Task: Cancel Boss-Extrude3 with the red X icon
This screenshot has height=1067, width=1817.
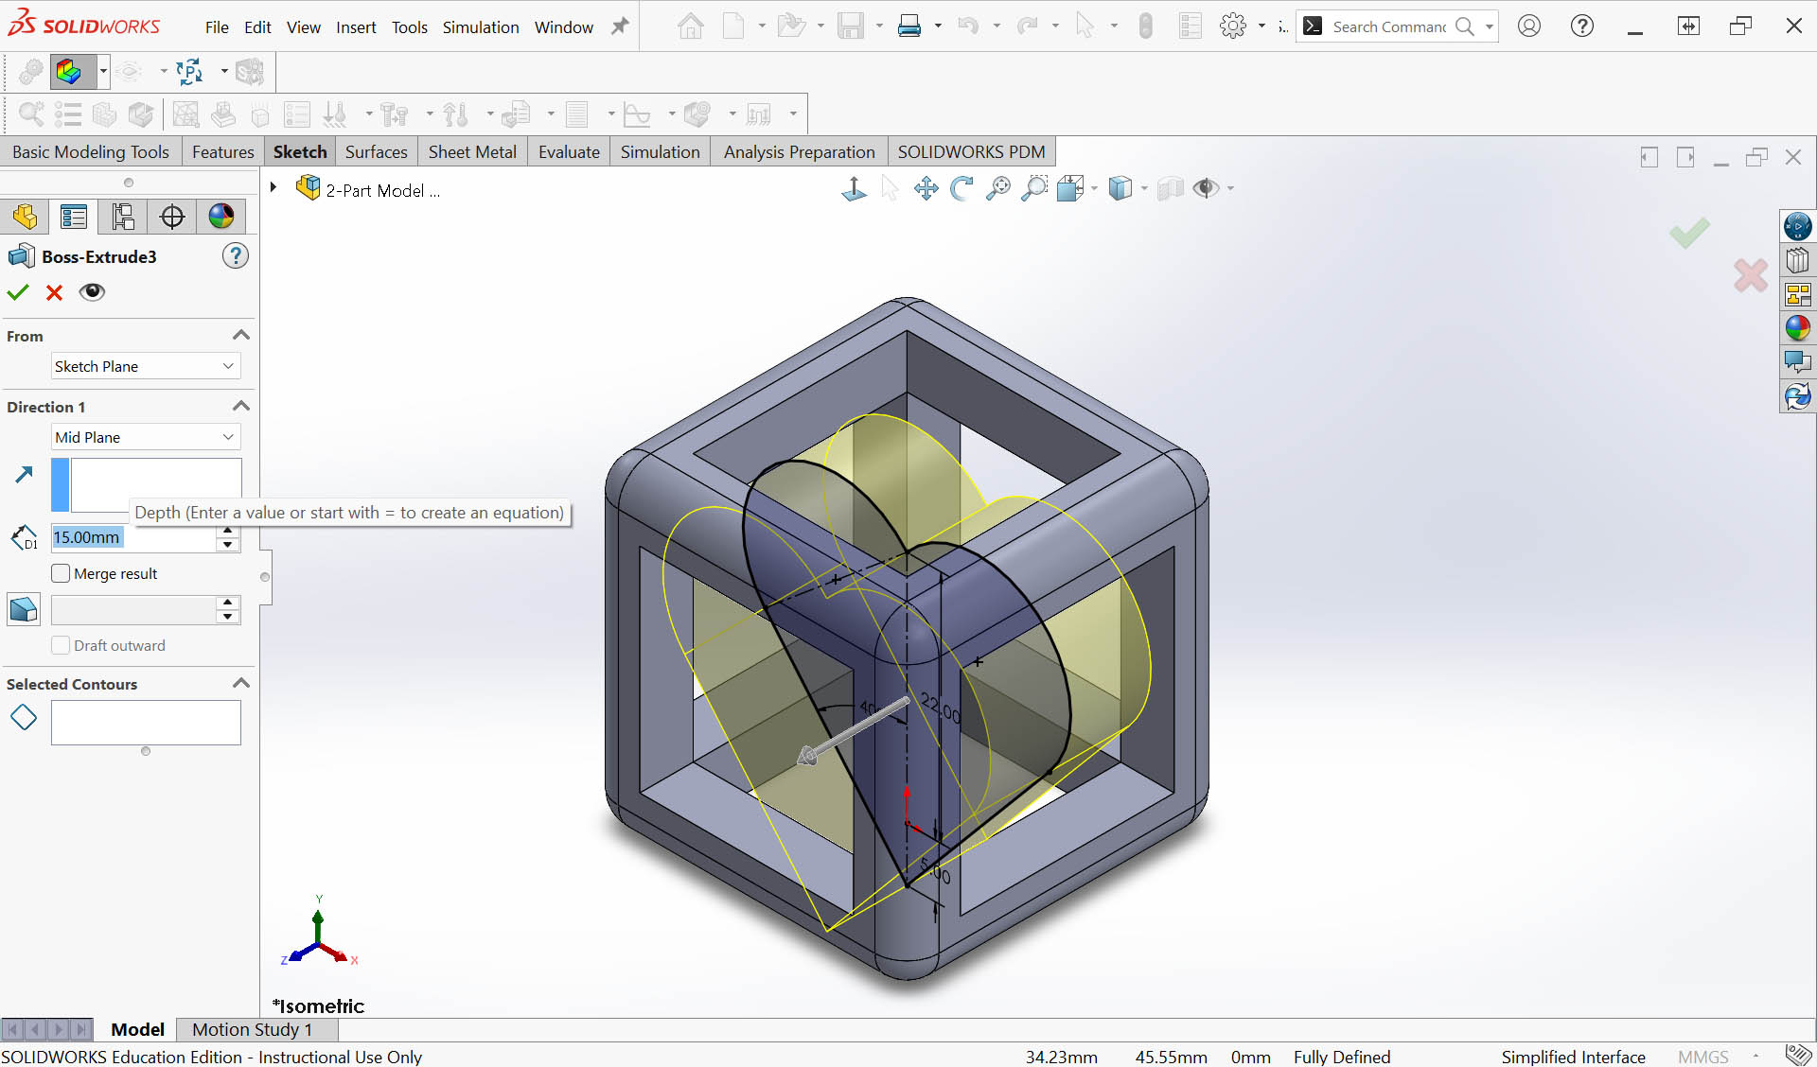Action: click(54, 292)
